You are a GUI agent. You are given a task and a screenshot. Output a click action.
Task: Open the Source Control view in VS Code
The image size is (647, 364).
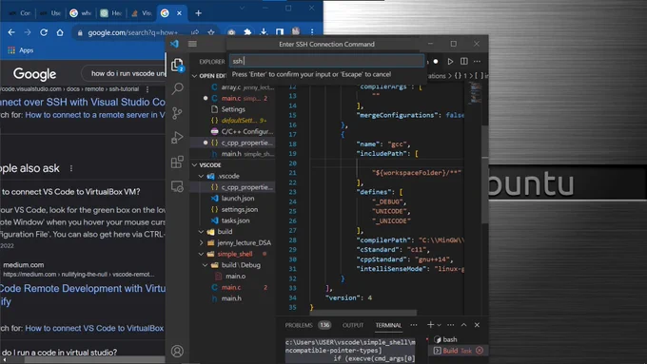pos(177,113)
